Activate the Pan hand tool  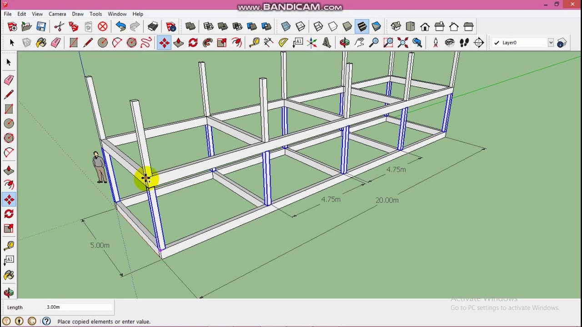(359, 43)
